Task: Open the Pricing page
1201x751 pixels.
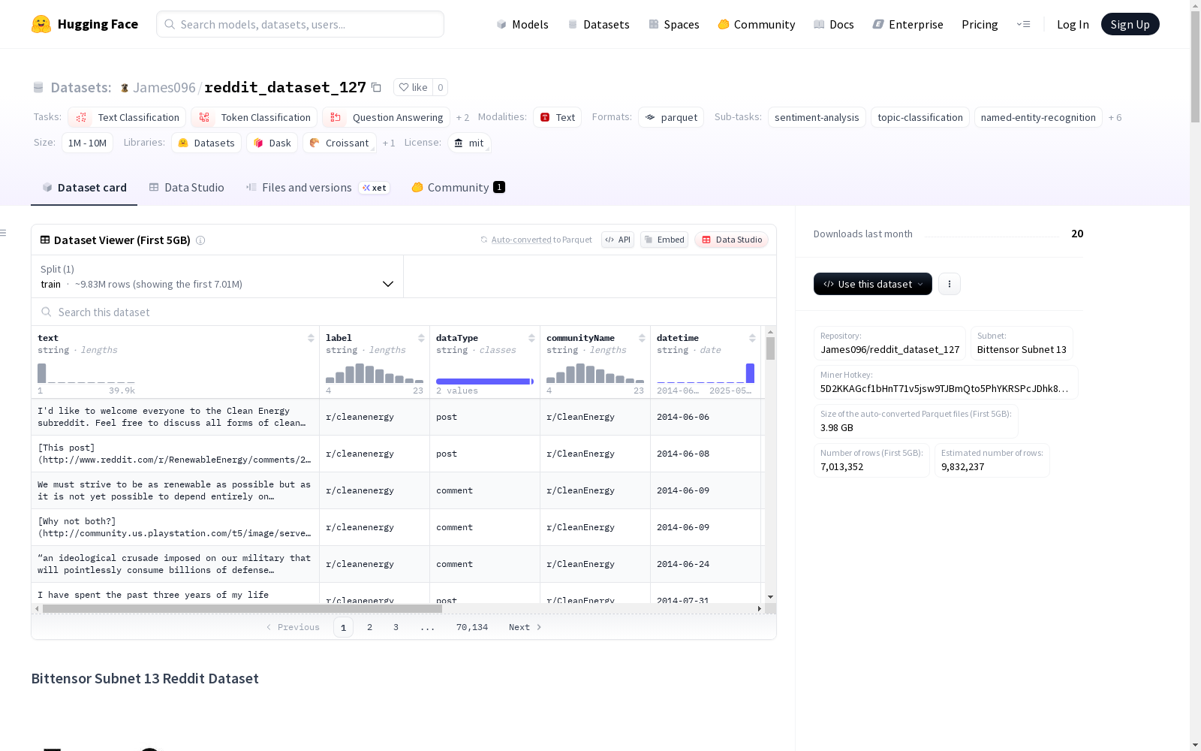Action: [x=980, y=24]
